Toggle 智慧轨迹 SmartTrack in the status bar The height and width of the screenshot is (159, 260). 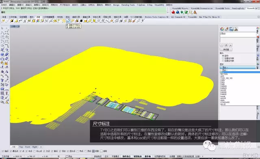(137, 156)
